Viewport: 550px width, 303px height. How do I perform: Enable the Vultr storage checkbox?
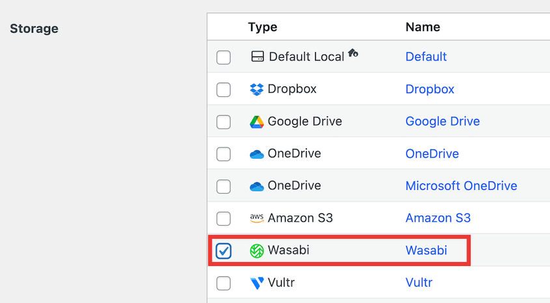point(223,283)
